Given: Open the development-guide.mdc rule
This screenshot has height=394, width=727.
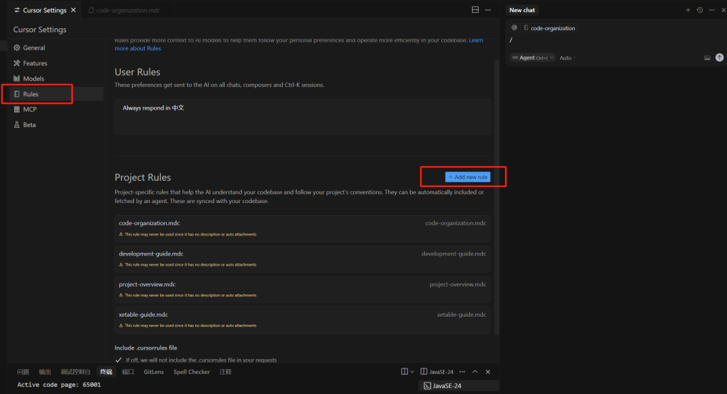Looking at the screenshot, I should click(302, 259).
